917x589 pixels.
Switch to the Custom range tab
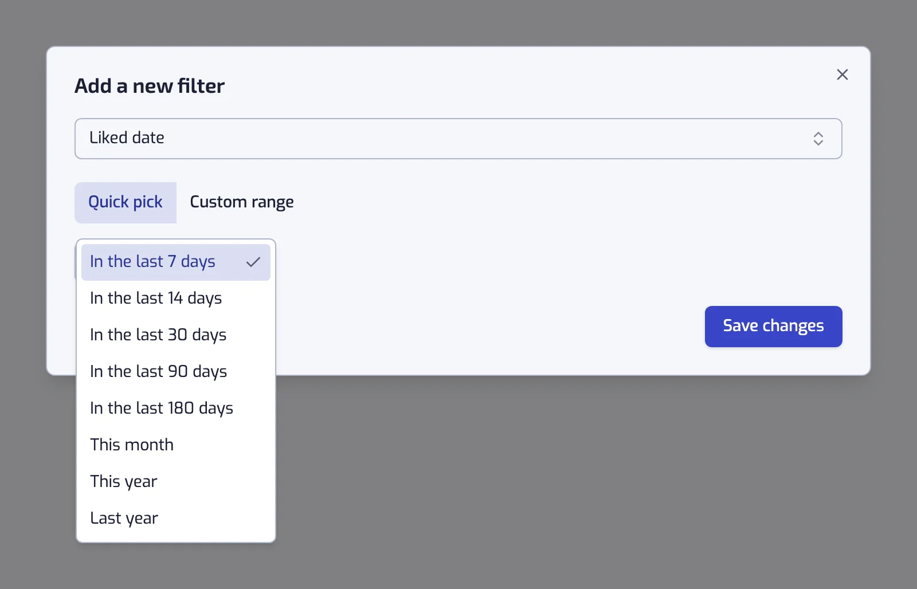click(241, 202)
